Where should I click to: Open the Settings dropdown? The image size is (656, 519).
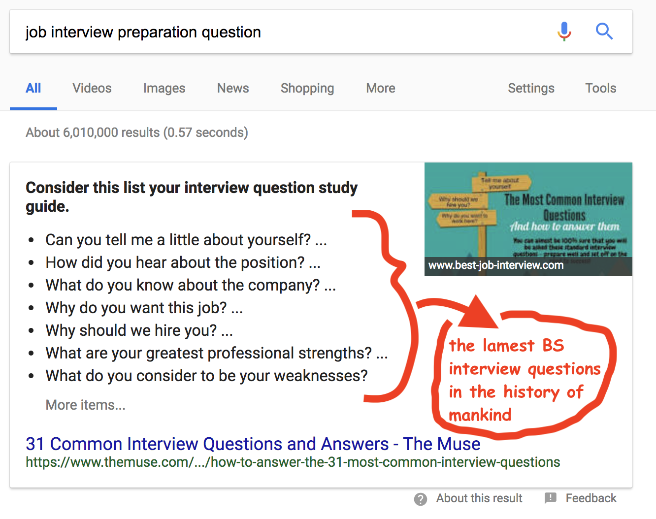531,88
